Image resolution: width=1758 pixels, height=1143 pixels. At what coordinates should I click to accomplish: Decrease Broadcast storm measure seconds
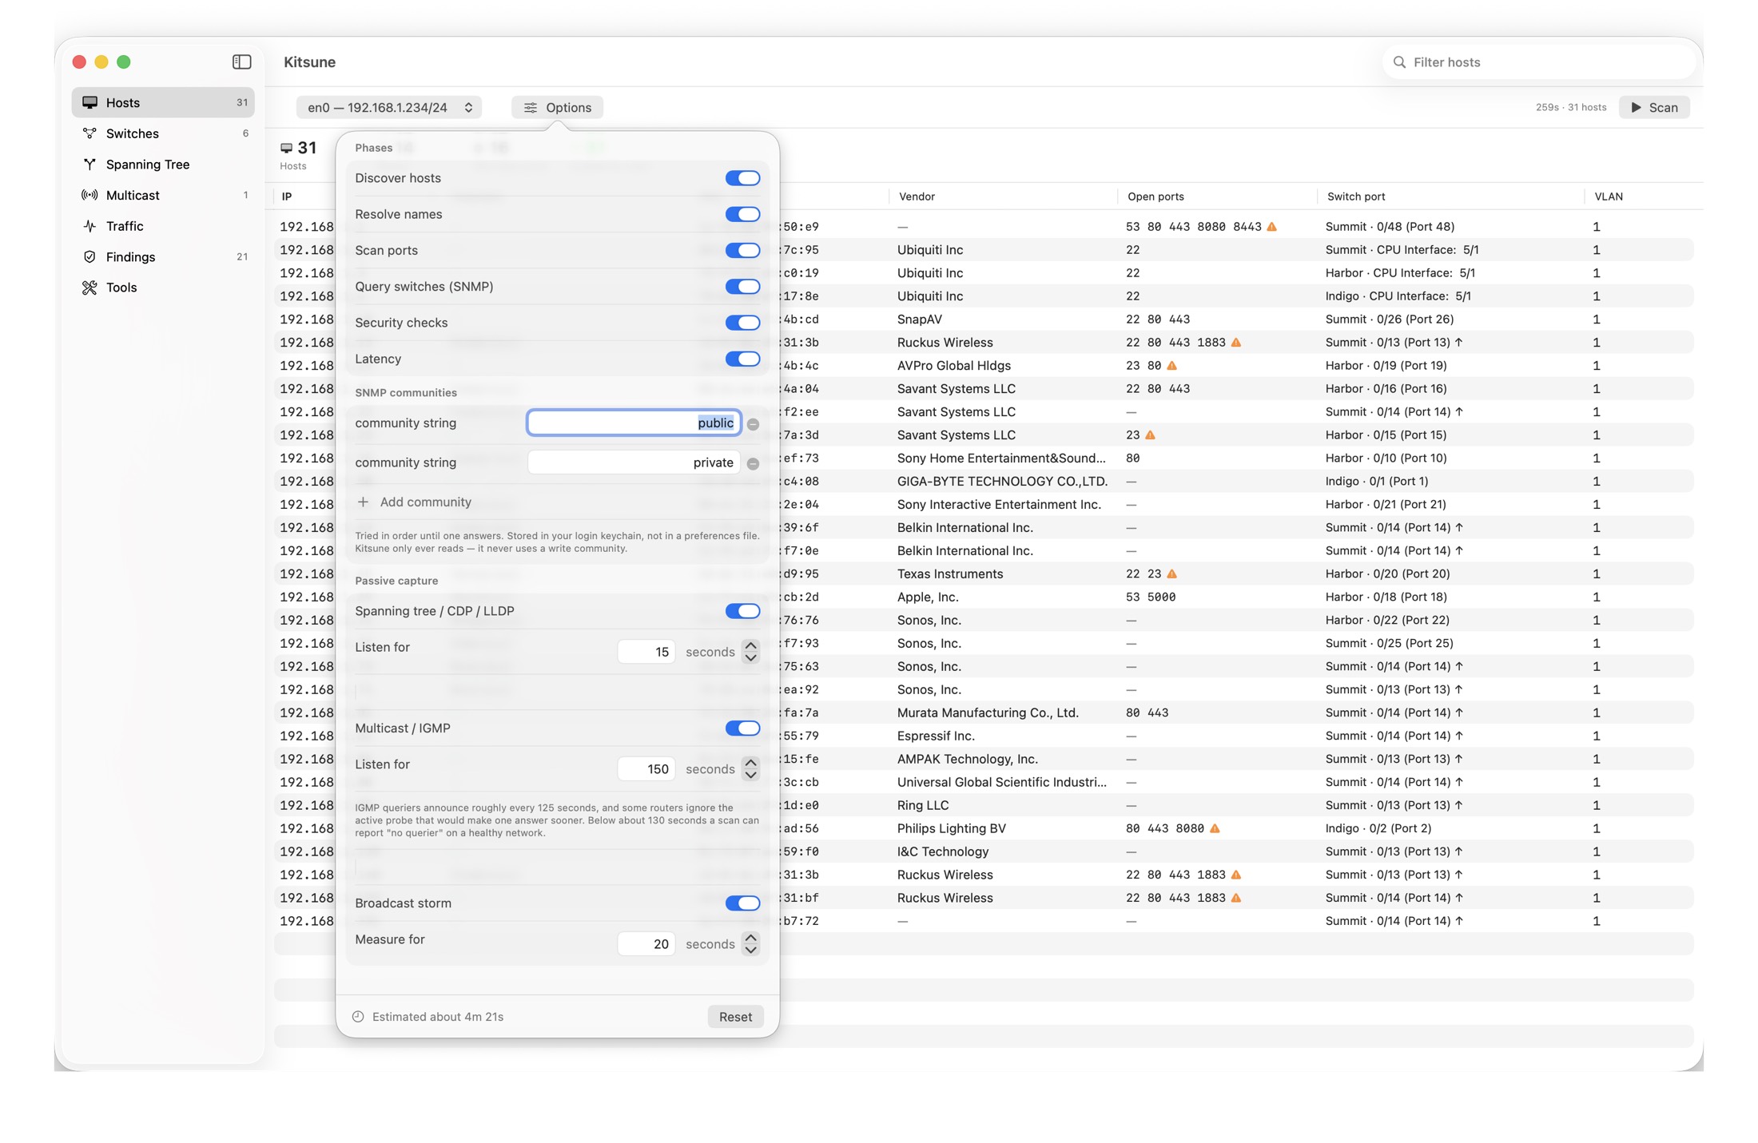[x=750, y=950]
